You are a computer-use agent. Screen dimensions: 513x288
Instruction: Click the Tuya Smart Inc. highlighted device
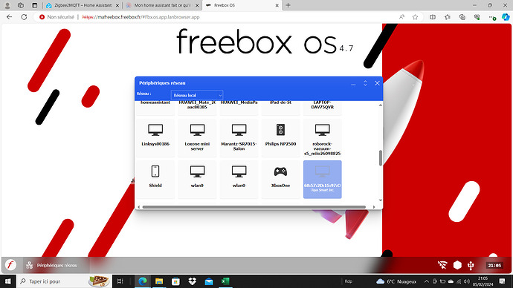322,179
